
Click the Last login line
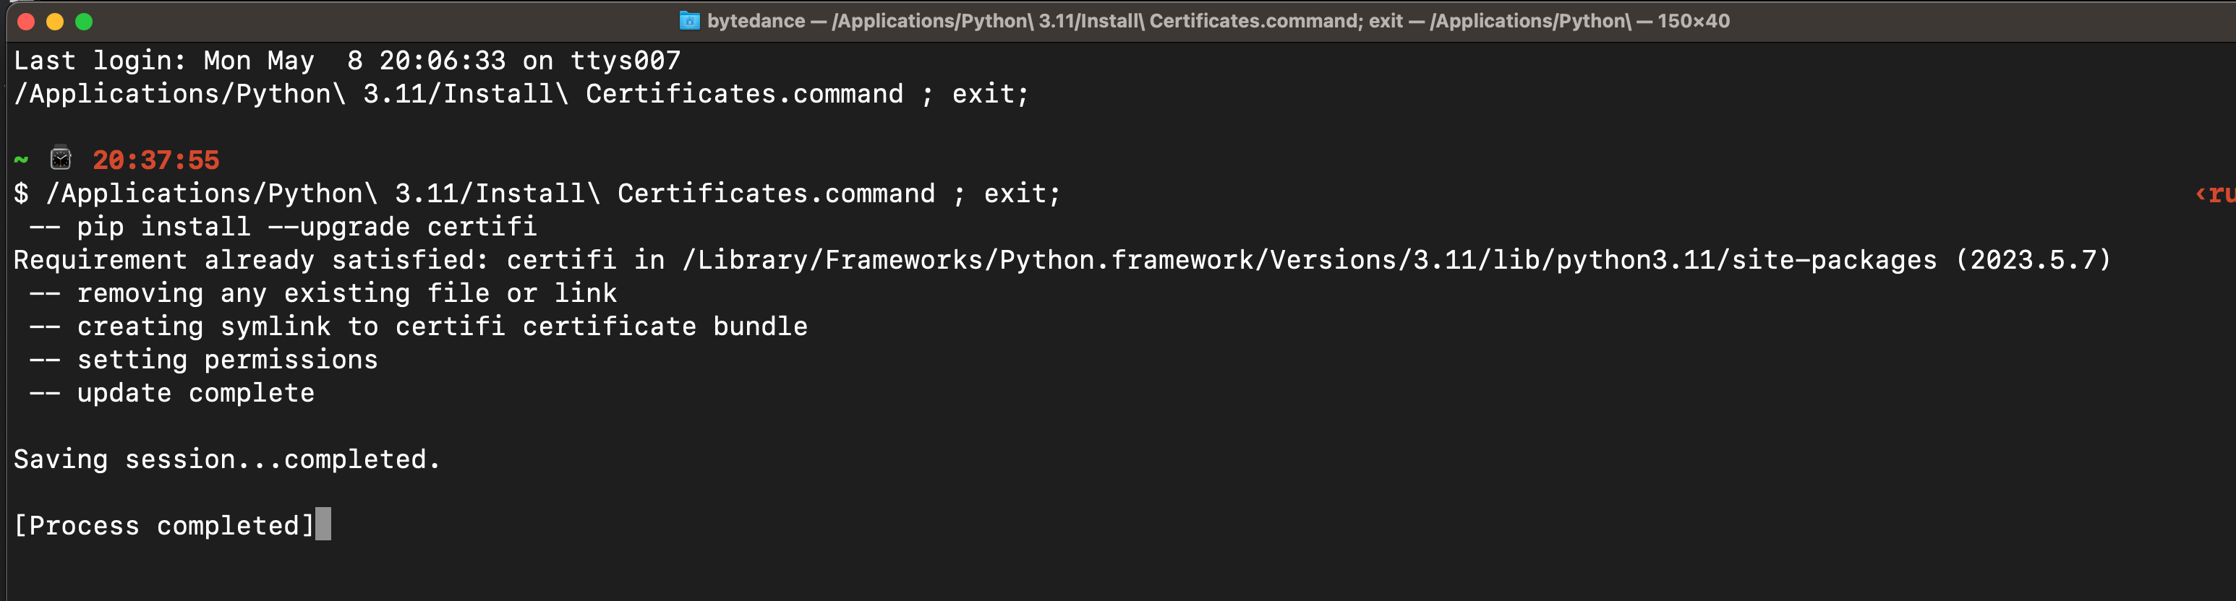(346, 61)
